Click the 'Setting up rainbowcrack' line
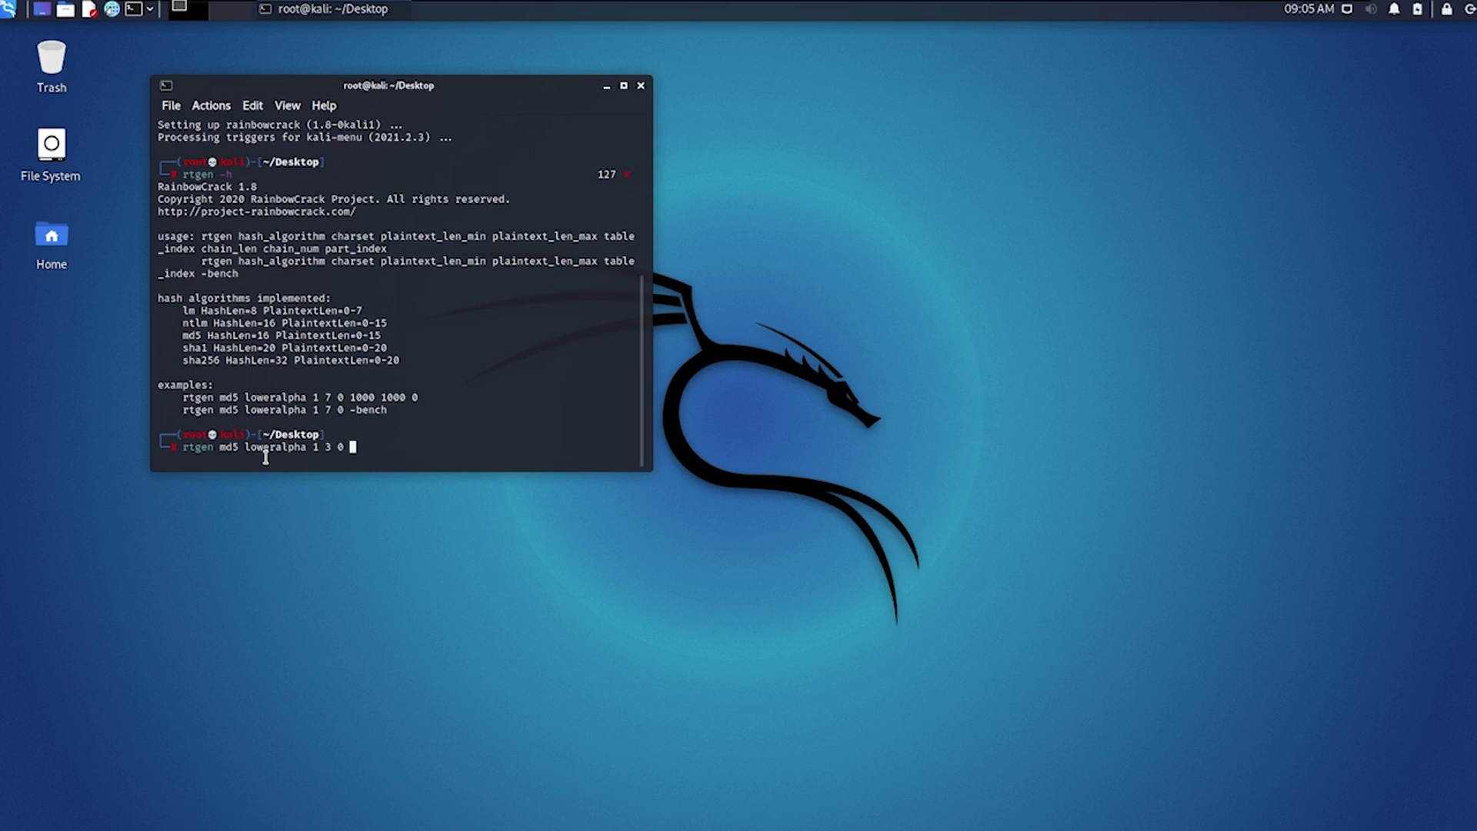 tap(280, 125)
